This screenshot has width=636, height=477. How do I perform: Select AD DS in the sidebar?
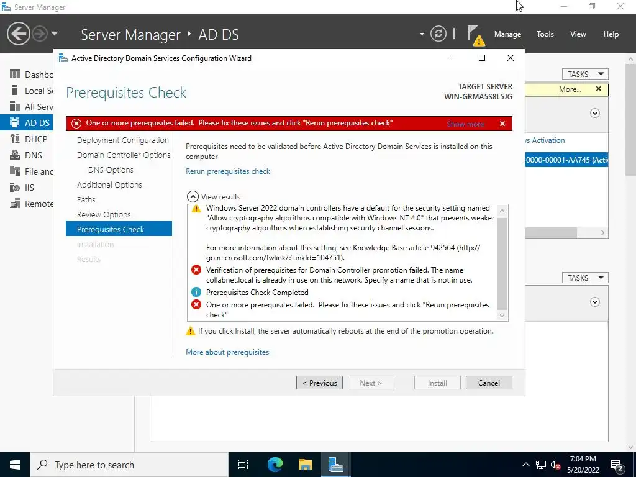tap(27, 123)
